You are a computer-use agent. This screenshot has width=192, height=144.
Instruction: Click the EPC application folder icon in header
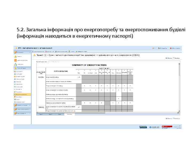click(x=16, y=48)
